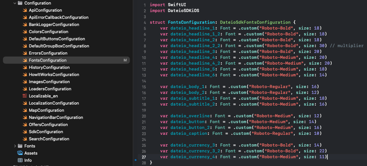The width and height of the screenshot is (367, 166).
Task: Select BankLoggerConfiguration in the navigator
Action: pyautogui.click(x=54, y=25)
